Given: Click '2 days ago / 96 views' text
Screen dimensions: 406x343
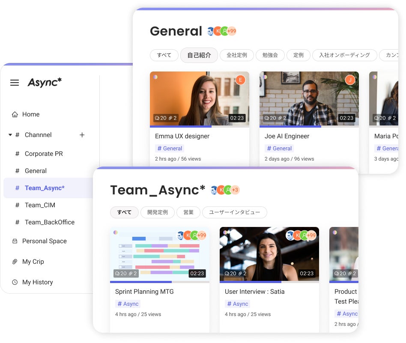Looking at the screenshot, I should [289, 159].
